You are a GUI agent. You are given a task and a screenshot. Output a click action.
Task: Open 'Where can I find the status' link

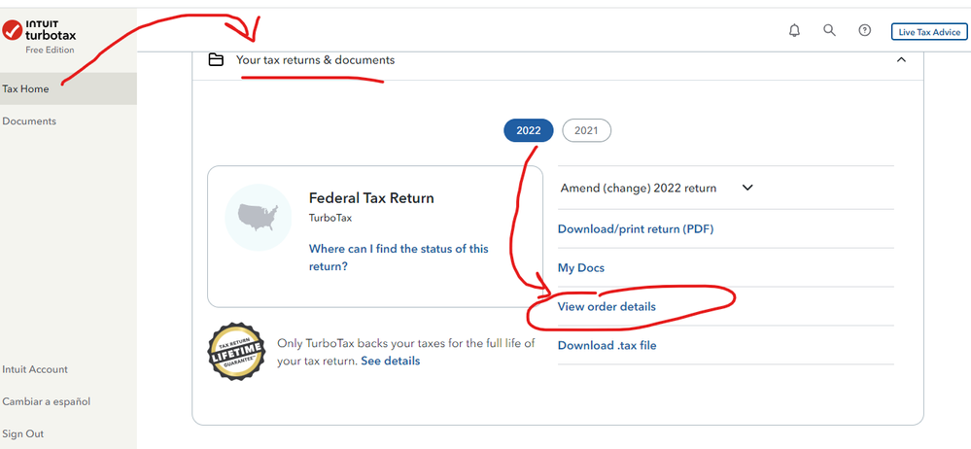399,258
